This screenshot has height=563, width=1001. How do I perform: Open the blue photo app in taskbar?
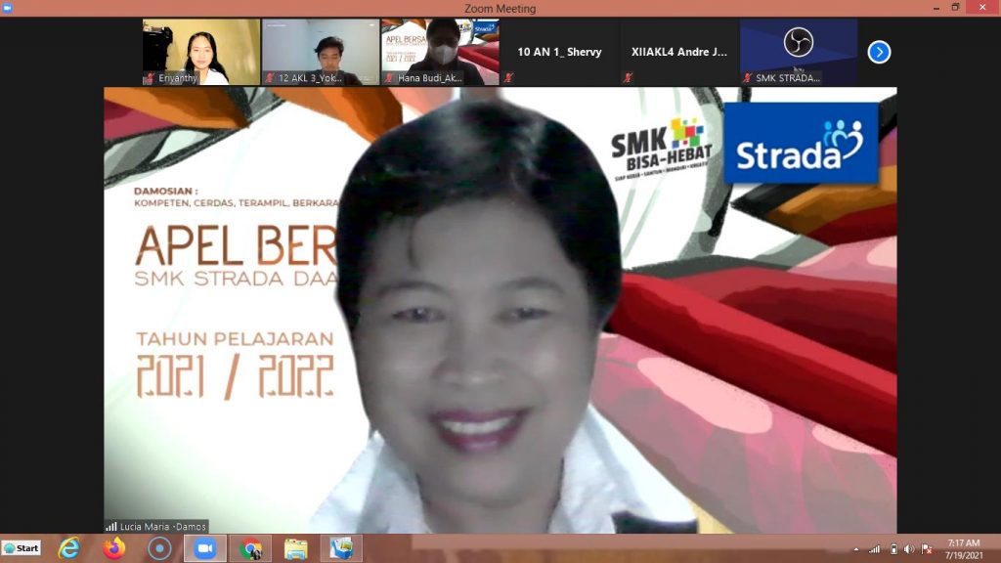341,548
